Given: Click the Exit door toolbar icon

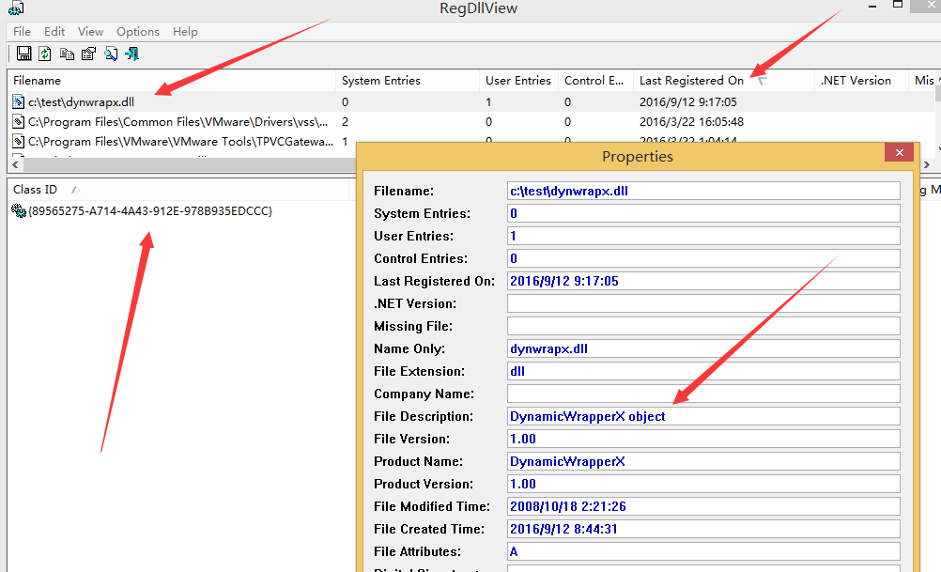Looking at the screenshot, I should click(x=132, y=54).
